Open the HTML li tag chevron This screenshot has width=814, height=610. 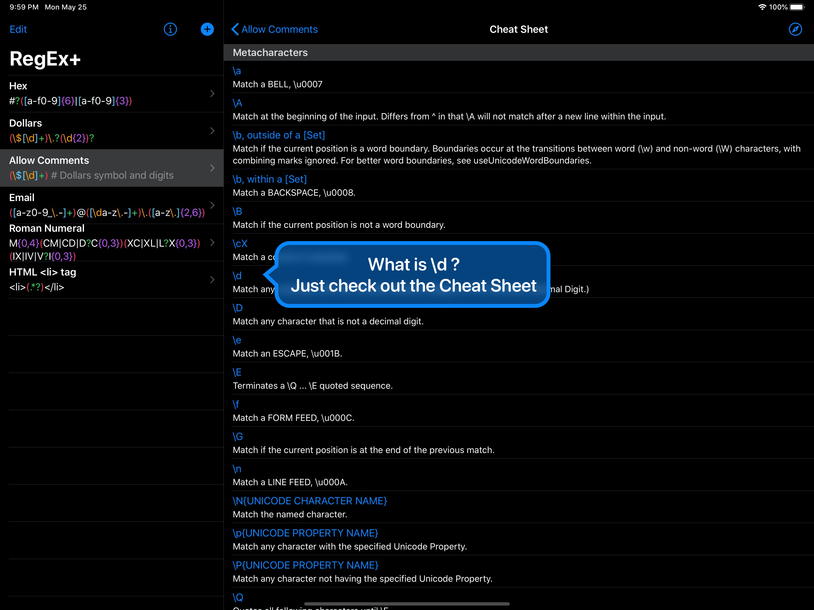coord(212,280)
